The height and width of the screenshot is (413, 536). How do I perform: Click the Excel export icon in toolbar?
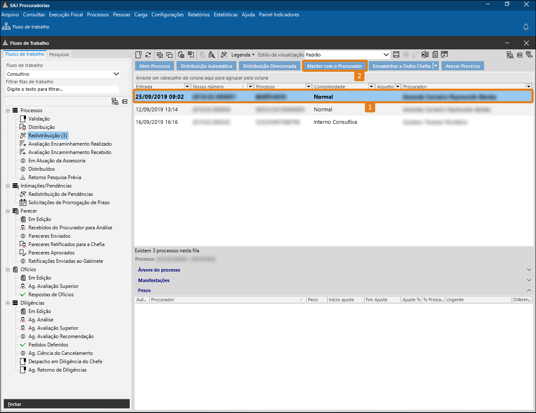point(425,55)
